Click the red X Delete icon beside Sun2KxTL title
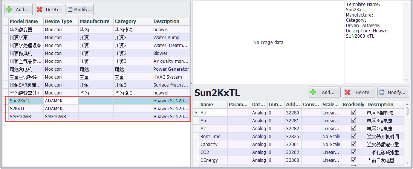The image size is (413, 169). click(x=348, y=92)
